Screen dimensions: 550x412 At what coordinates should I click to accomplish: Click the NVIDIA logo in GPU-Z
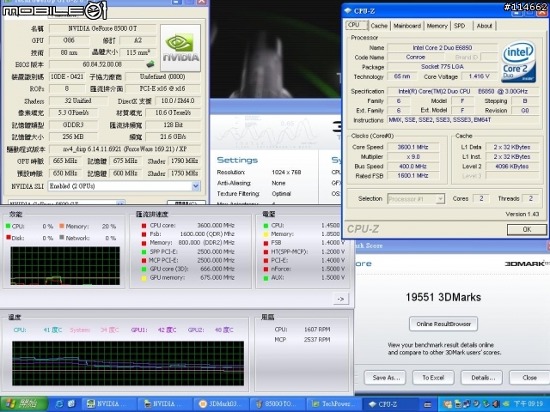coord(180,48)
